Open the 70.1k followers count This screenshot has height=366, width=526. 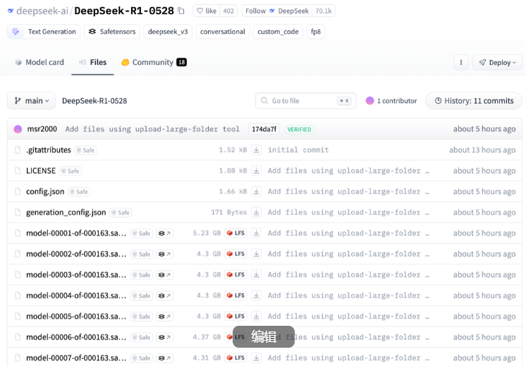324,11
